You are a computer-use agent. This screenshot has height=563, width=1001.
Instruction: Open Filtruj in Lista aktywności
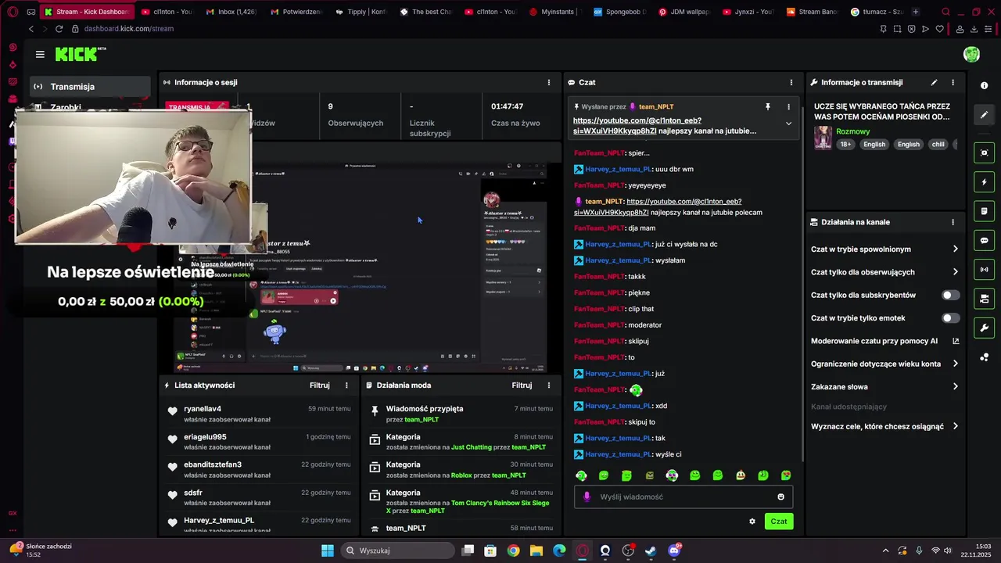(319, 385)
